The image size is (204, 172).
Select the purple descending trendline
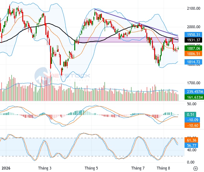point(136,23)
